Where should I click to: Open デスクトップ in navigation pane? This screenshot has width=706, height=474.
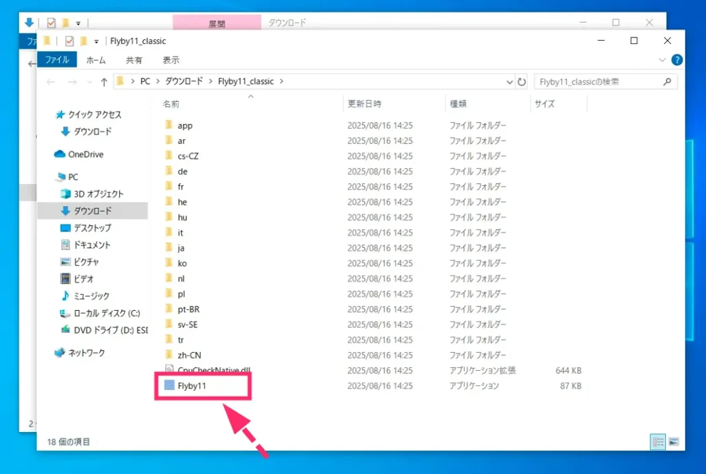tap(85, 228)
